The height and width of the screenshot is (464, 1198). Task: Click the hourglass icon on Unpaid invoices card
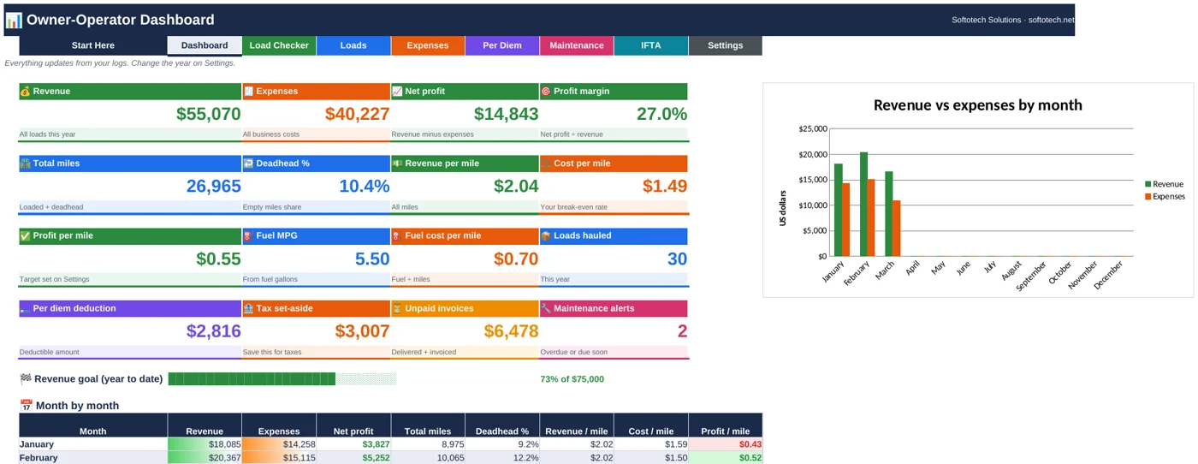click(x=397, y=308)
